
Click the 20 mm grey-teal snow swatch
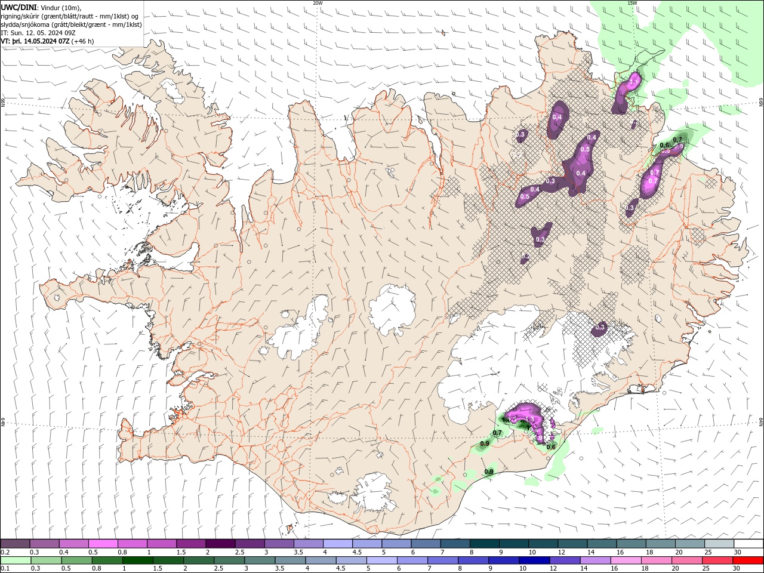(690, 544)
